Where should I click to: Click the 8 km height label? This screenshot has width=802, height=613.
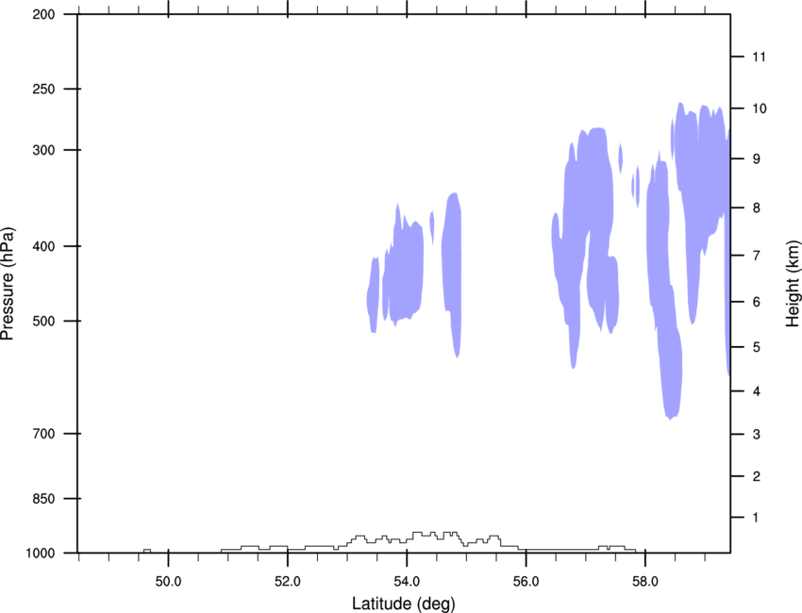(x=757, y=208)
